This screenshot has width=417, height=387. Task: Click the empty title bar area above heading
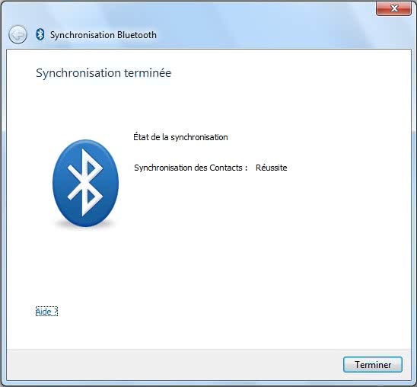click(266, 27)
